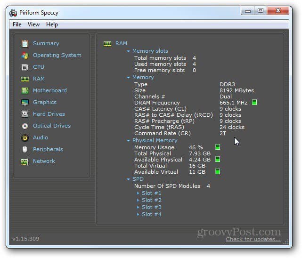Click the 665.1 MHz frequency value
The width and height of the screenshot is (302, 258).
click(233, 103)
